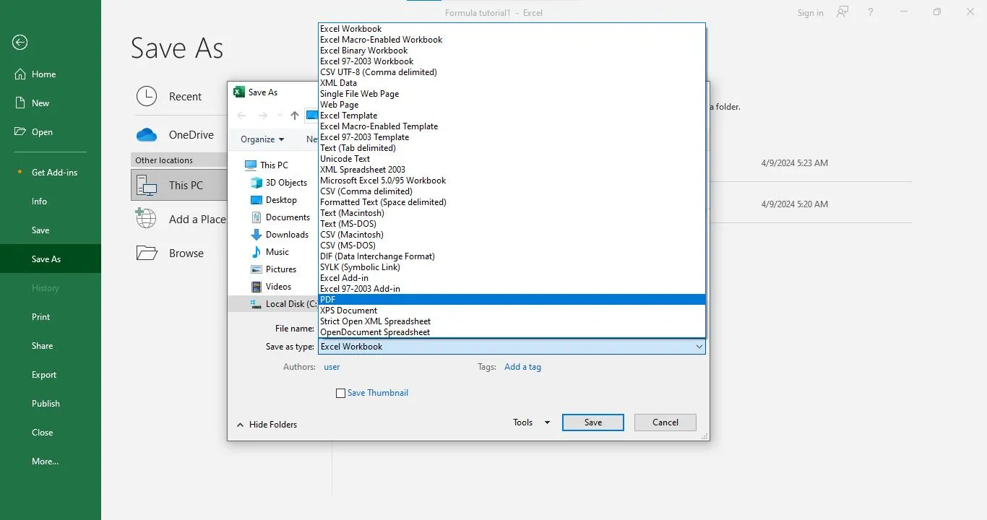Viewport: 987px width, 520px height.
Task: Click the Save button
Action: (x=592, y=422)
